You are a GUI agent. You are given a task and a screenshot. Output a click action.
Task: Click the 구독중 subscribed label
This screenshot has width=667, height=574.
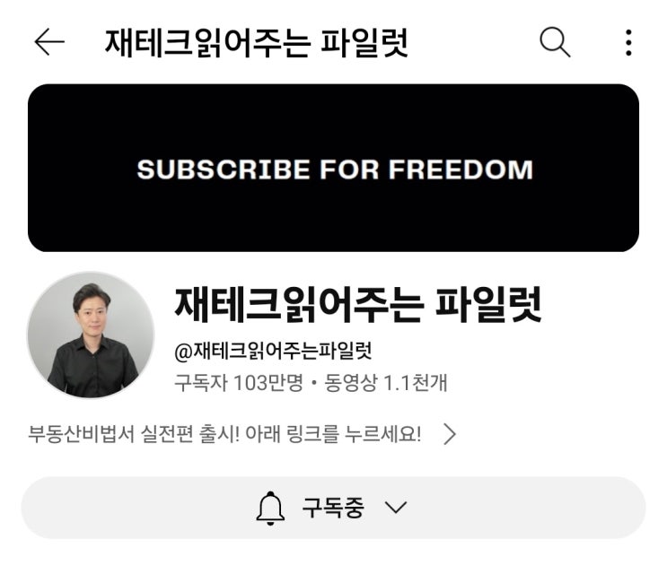click(x=333, y=508)
